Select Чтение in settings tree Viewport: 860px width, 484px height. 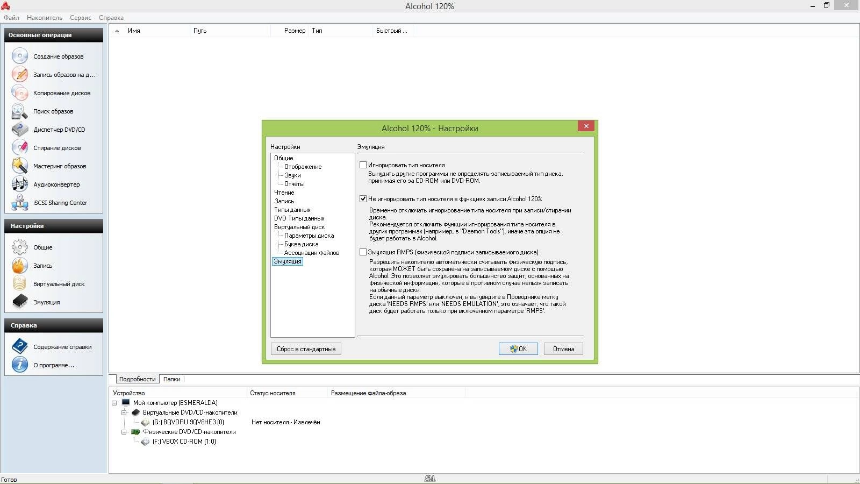tap(284, 193)
